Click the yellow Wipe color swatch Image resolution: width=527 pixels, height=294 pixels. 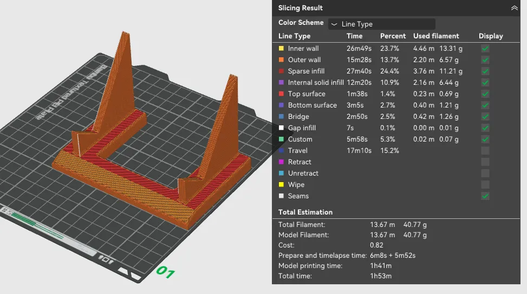pyautogui.click(x=281, y=185)
